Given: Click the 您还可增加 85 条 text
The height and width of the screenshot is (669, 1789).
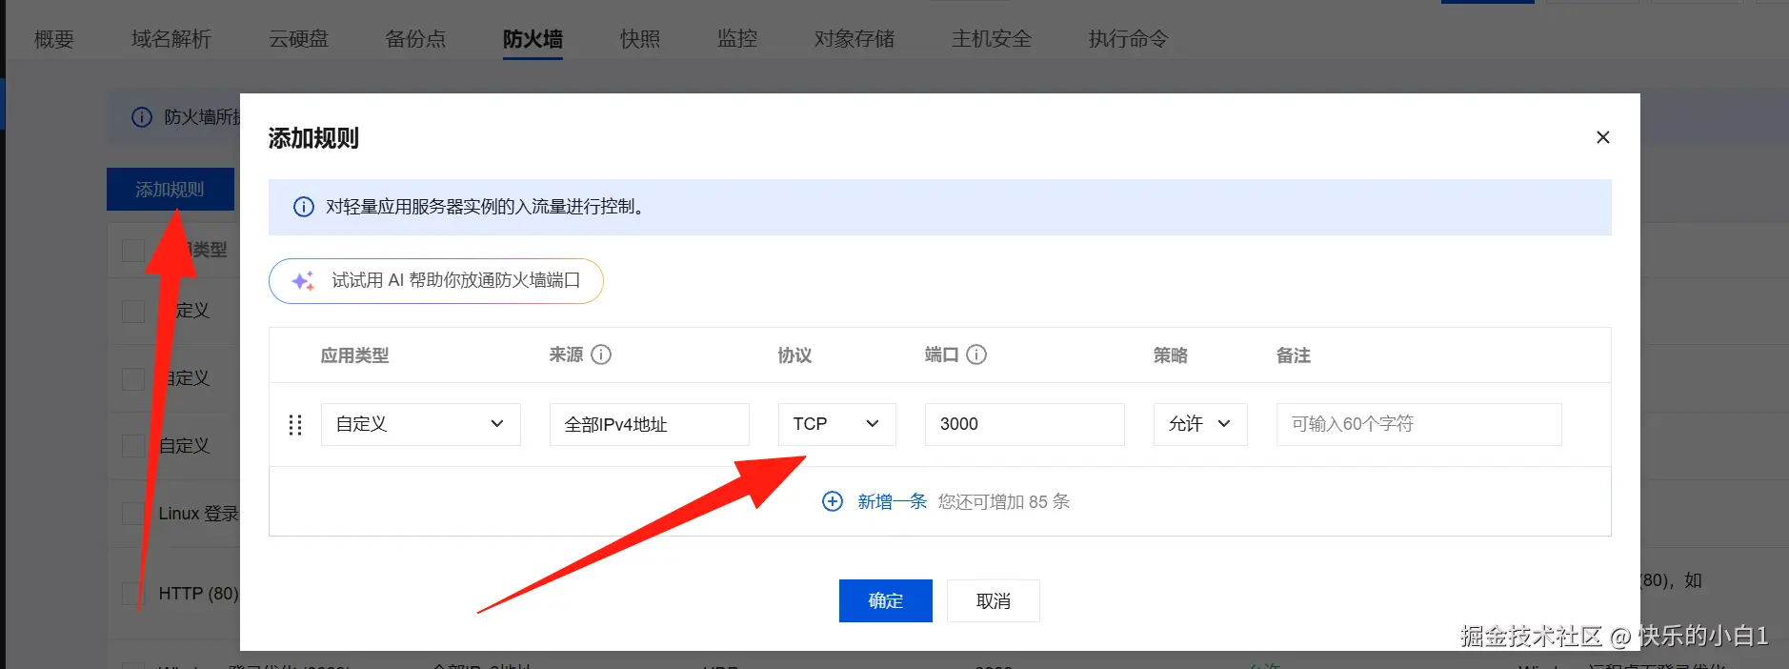Looking at the screenshot, I should [1004, 501].
